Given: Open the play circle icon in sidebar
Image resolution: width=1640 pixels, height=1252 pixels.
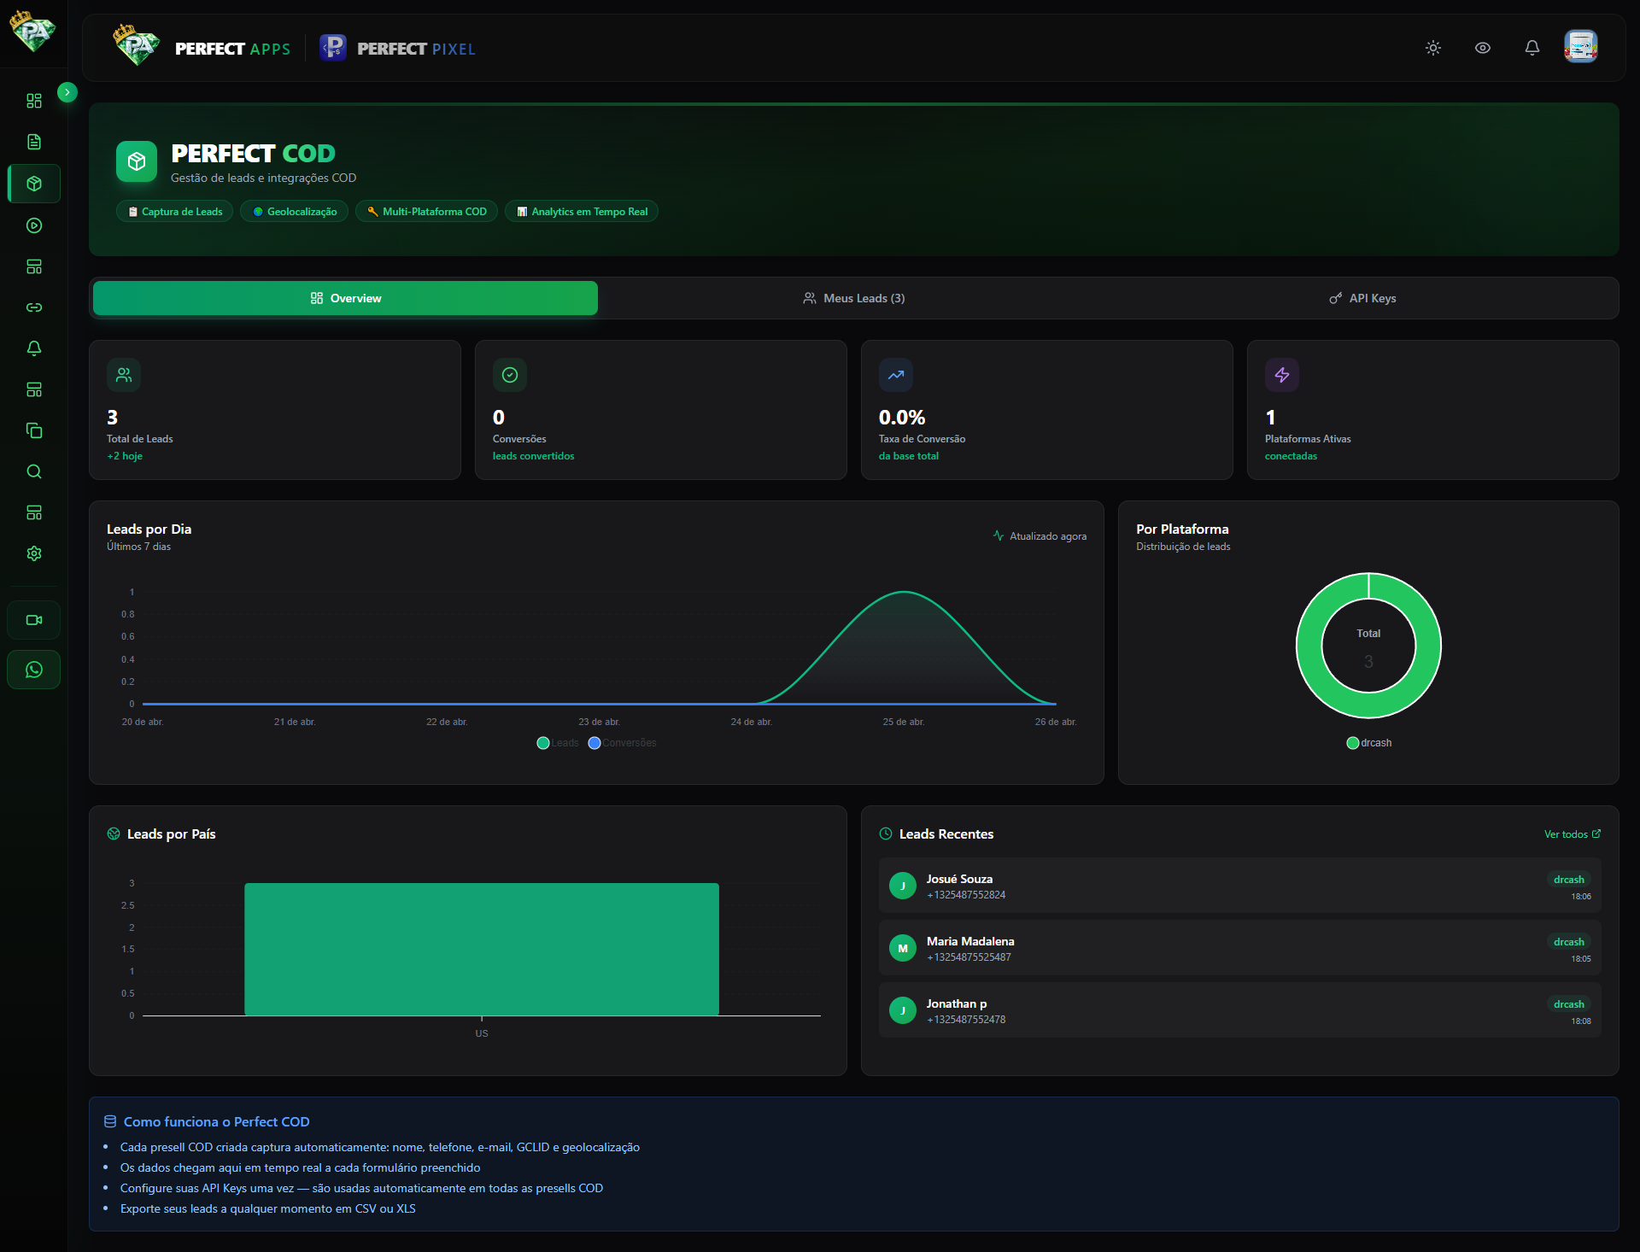Looking at the screenshot, I should (x=34, y=225).
